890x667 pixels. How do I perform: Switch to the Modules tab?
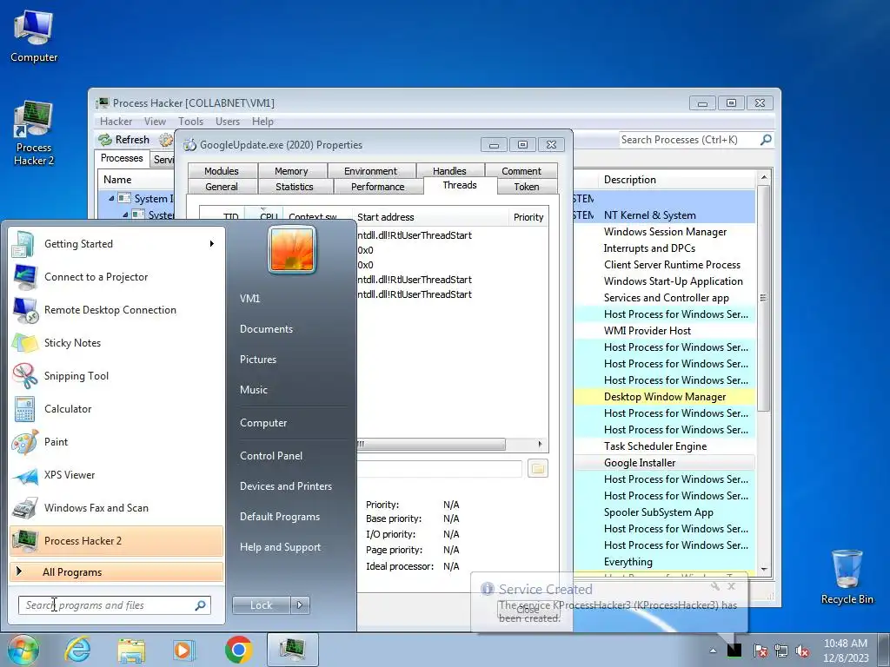point(222,171)
